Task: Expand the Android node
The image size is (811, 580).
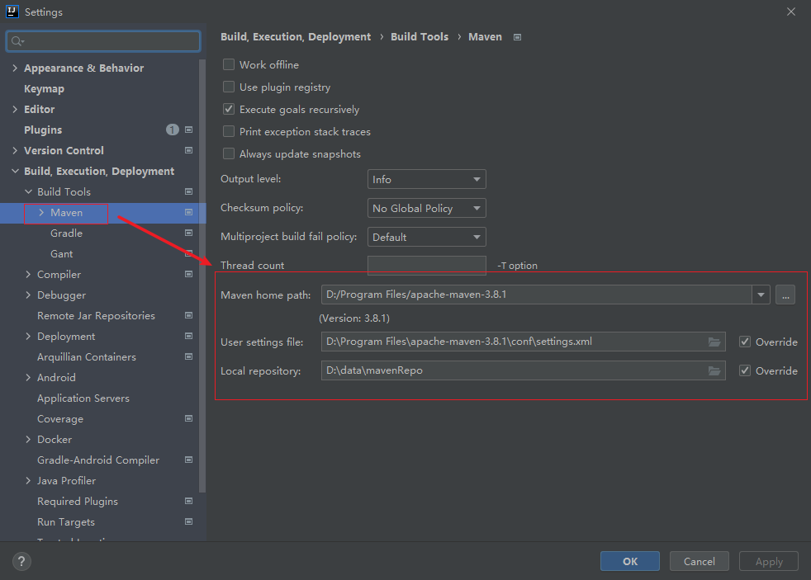Action: point(28,378)
